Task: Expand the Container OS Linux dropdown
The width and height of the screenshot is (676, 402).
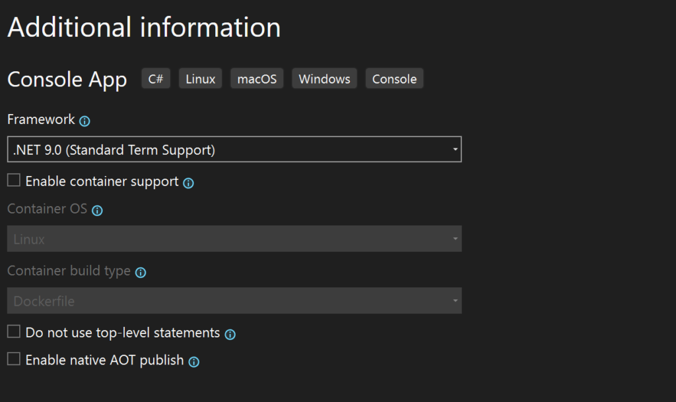Action: coord(234,239)
